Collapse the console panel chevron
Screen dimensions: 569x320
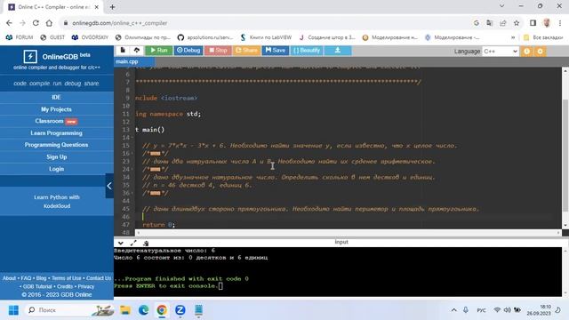tap(121, 243)
